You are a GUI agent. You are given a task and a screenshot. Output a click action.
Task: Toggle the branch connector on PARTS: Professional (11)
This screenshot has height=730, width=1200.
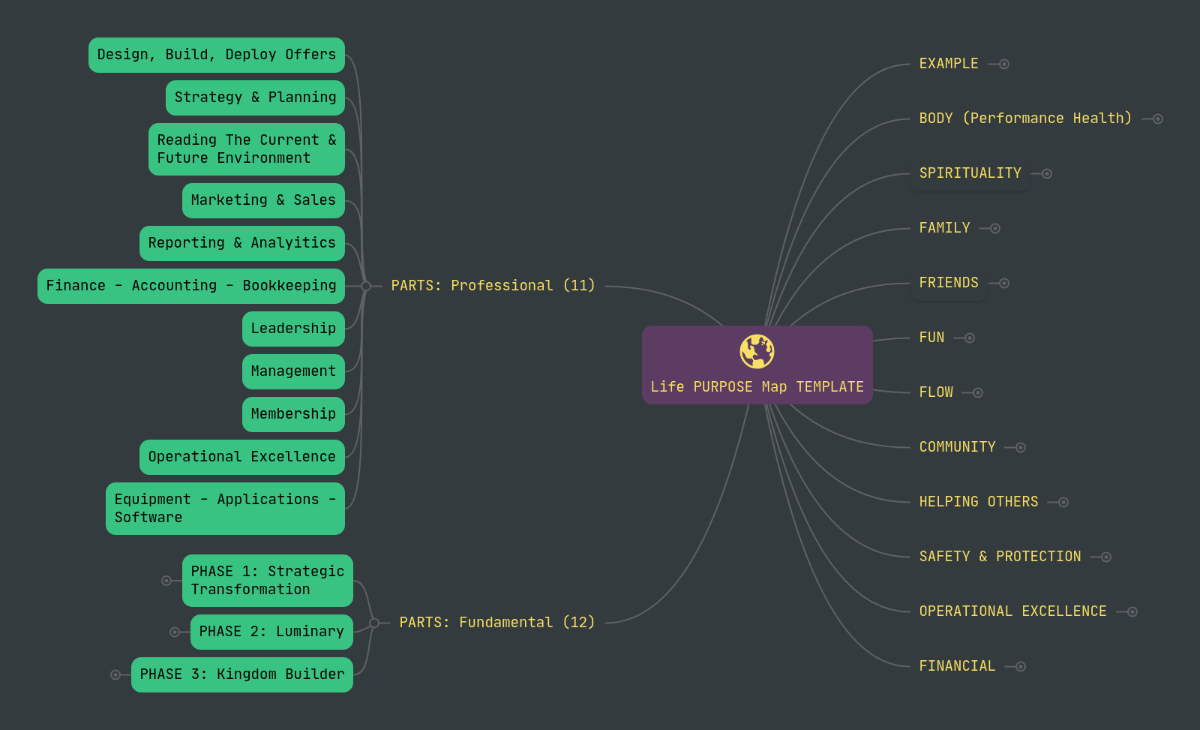(x=365, y=286)
